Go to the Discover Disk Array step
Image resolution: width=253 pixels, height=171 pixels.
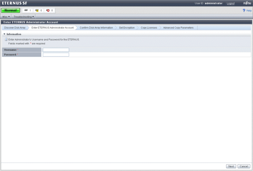pyautogui.click(x=15, y=27)
